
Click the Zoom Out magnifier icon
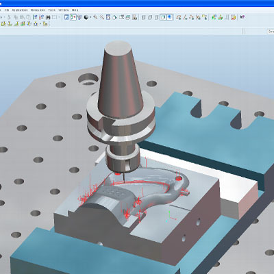coord(102,17)
